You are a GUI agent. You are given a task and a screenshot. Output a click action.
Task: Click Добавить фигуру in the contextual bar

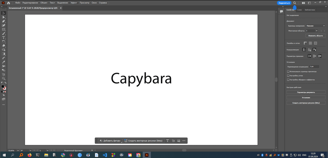pos(110,141)
